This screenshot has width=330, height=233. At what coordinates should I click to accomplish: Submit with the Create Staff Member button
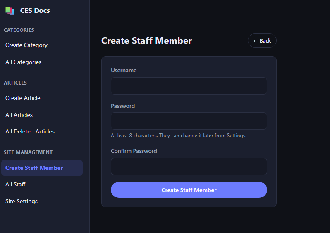click(x=189, y=190)
